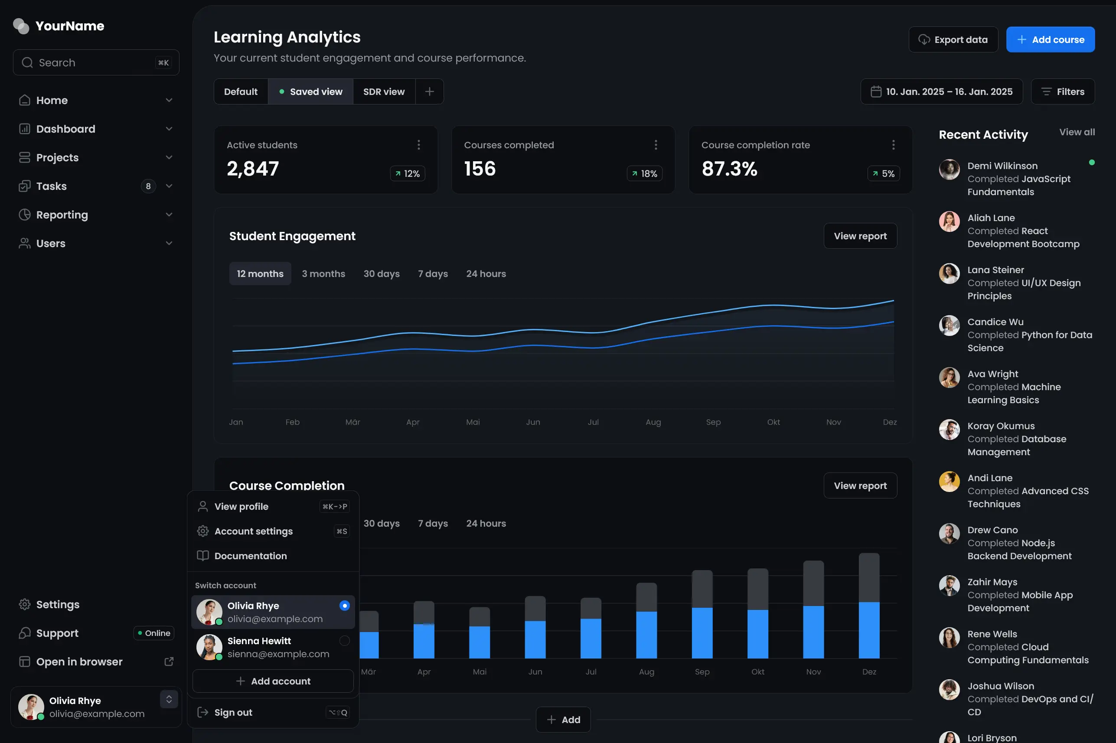
Task: Switch to the SDR view tab
Action: coord(384,91)
